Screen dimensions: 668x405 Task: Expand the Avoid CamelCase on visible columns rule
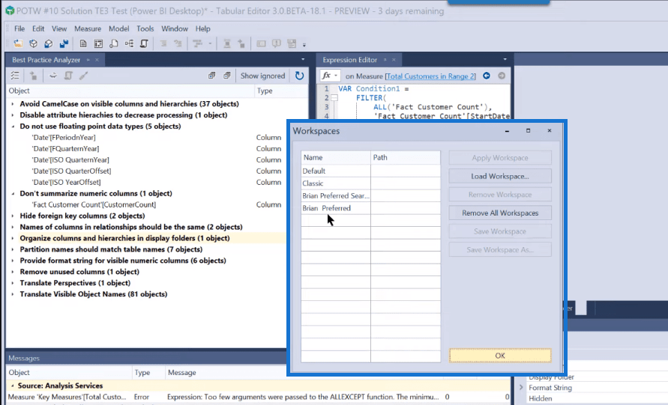point(12,104)
